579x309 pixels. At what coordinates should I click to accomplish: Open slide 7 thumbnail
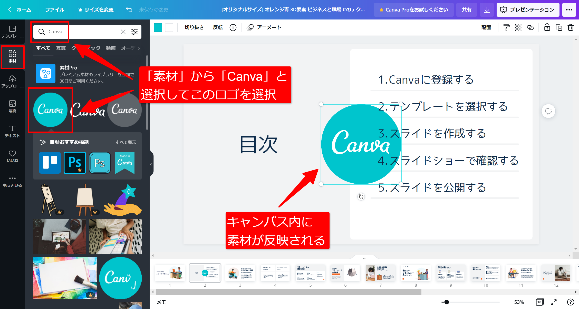pos(380,273)
